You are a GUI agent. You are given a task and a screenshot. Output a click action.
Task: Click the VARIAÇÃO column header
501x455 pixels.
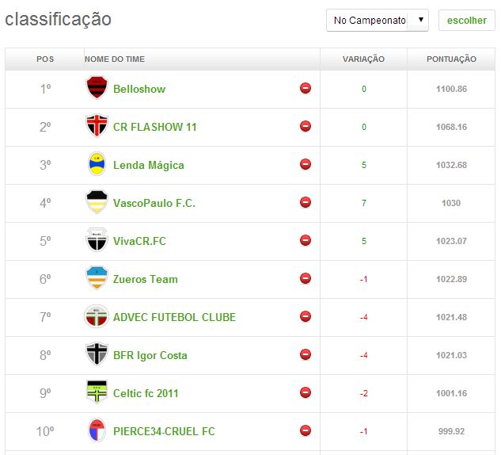[x=363, y=59]
